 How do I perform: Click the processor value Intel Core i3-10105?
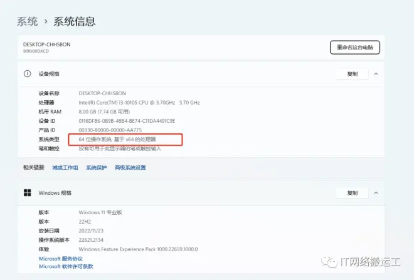pos(139,103)
